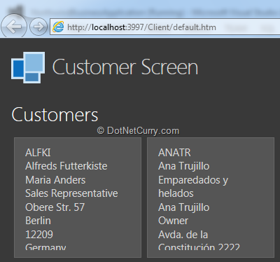Click the browser Back arrow button
Image resolution: width=280 pixels, height=262 pixels.
pyautogui.click(x=13, y=27)
